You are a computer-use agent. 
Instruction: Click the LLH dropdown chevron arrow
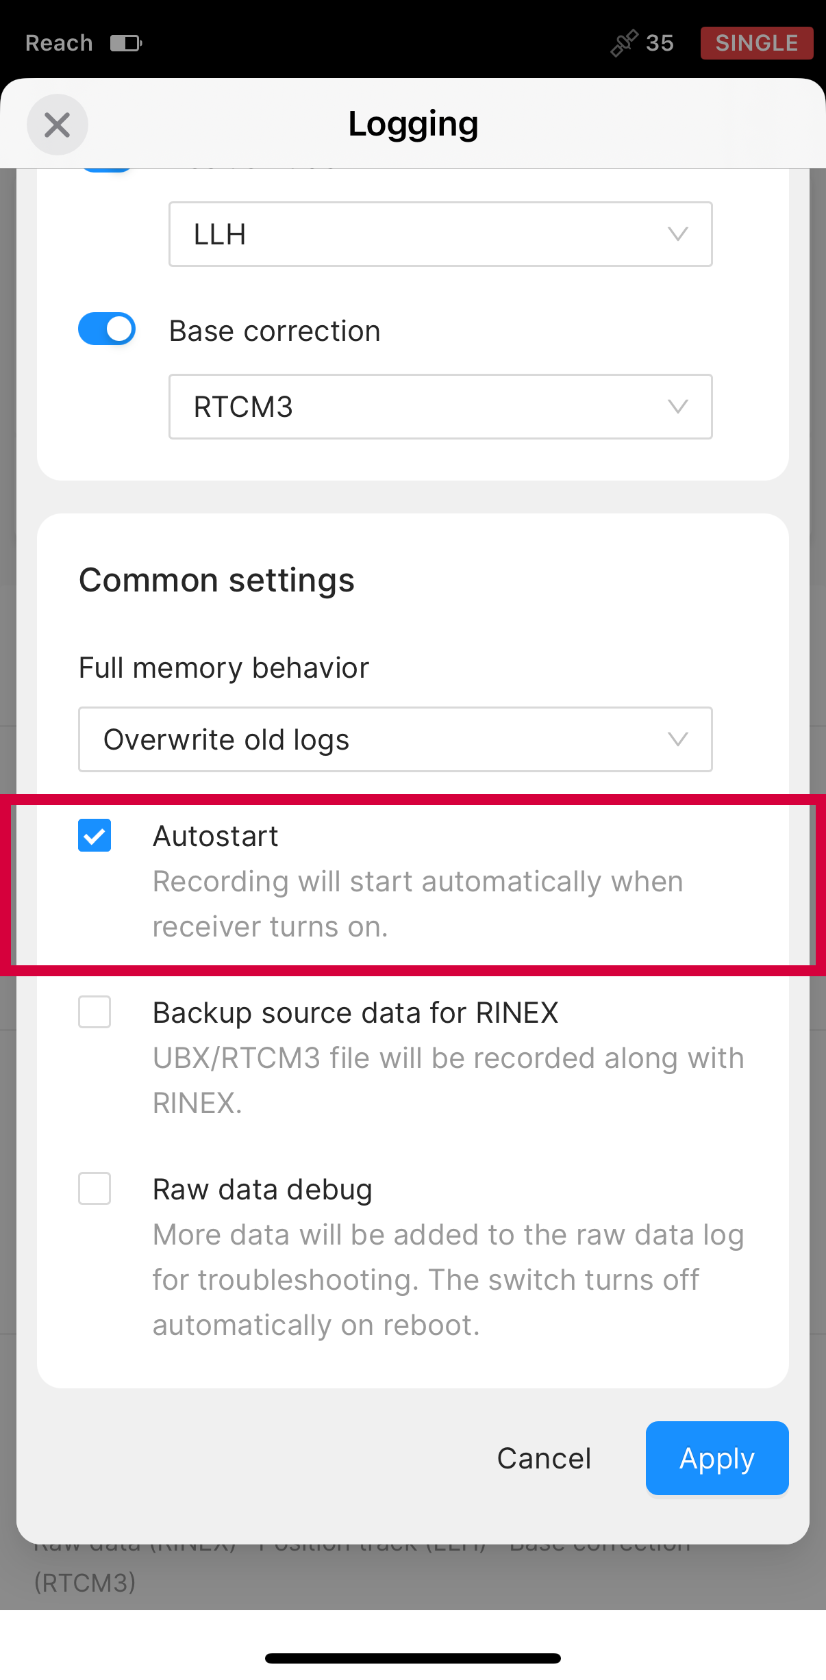[677, 234]
